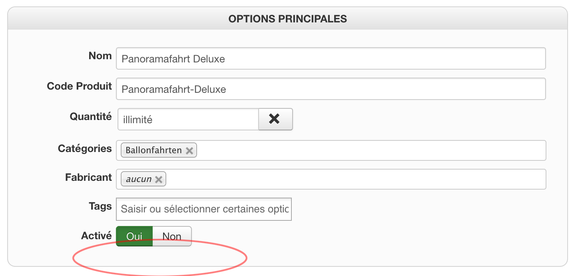Click the Nom text field
The width and height of the screenshot is (574, 276).
pyautogui.click(x=331, y=59)
